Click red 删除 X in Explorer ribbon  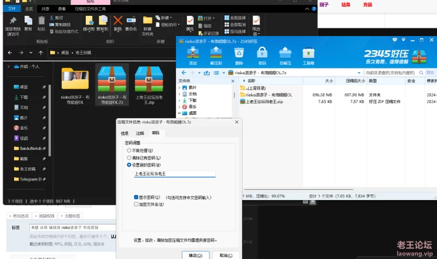[118, 20]
